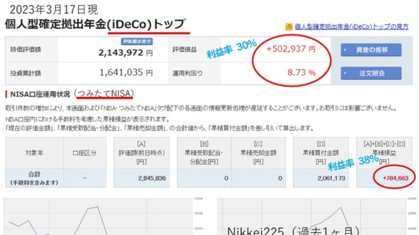The width and height of the screenshot is (419, 235).
Task: Click the 累積売却金額 total cell showing 0
Action: [x=259, y=178]
